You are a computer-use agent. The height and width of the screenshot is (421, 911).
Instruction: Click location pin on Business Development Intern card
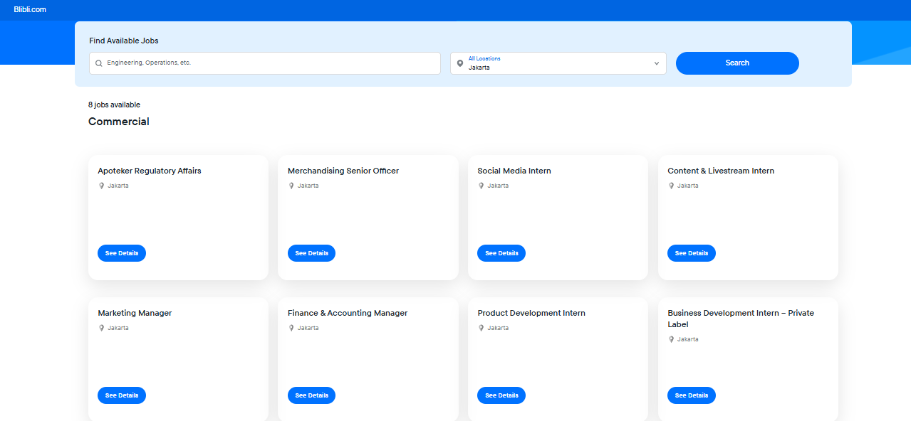[672, 339]
